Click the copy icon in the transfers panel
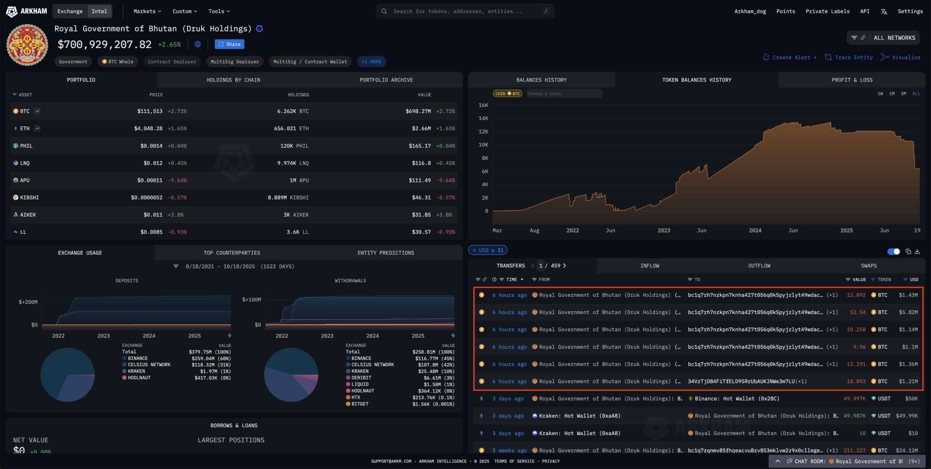Screen dimensions: 931x469 pyautogui.click(x=908, y=251)
